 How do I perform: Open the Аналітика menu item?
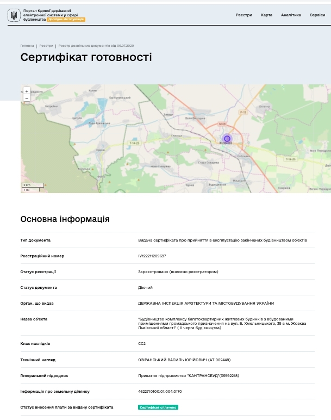[x=291, y=15]
